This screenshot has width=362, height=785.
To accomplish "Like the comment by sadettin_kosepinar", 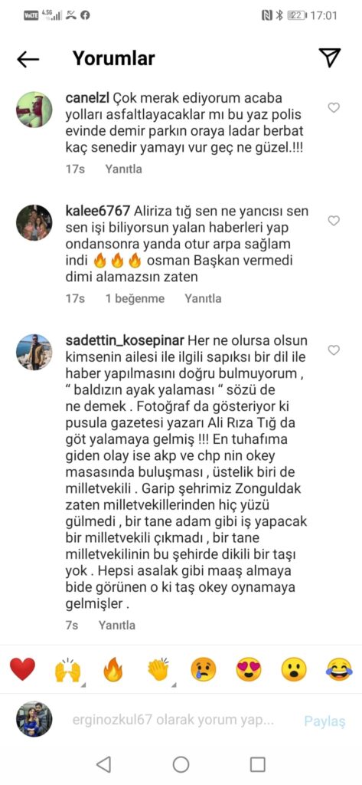I will (x=334, y=350).
